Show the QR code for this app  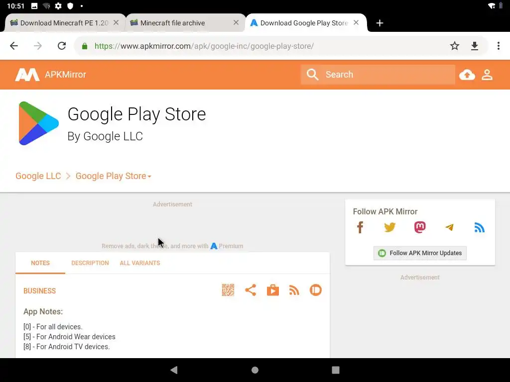point(228,290)
